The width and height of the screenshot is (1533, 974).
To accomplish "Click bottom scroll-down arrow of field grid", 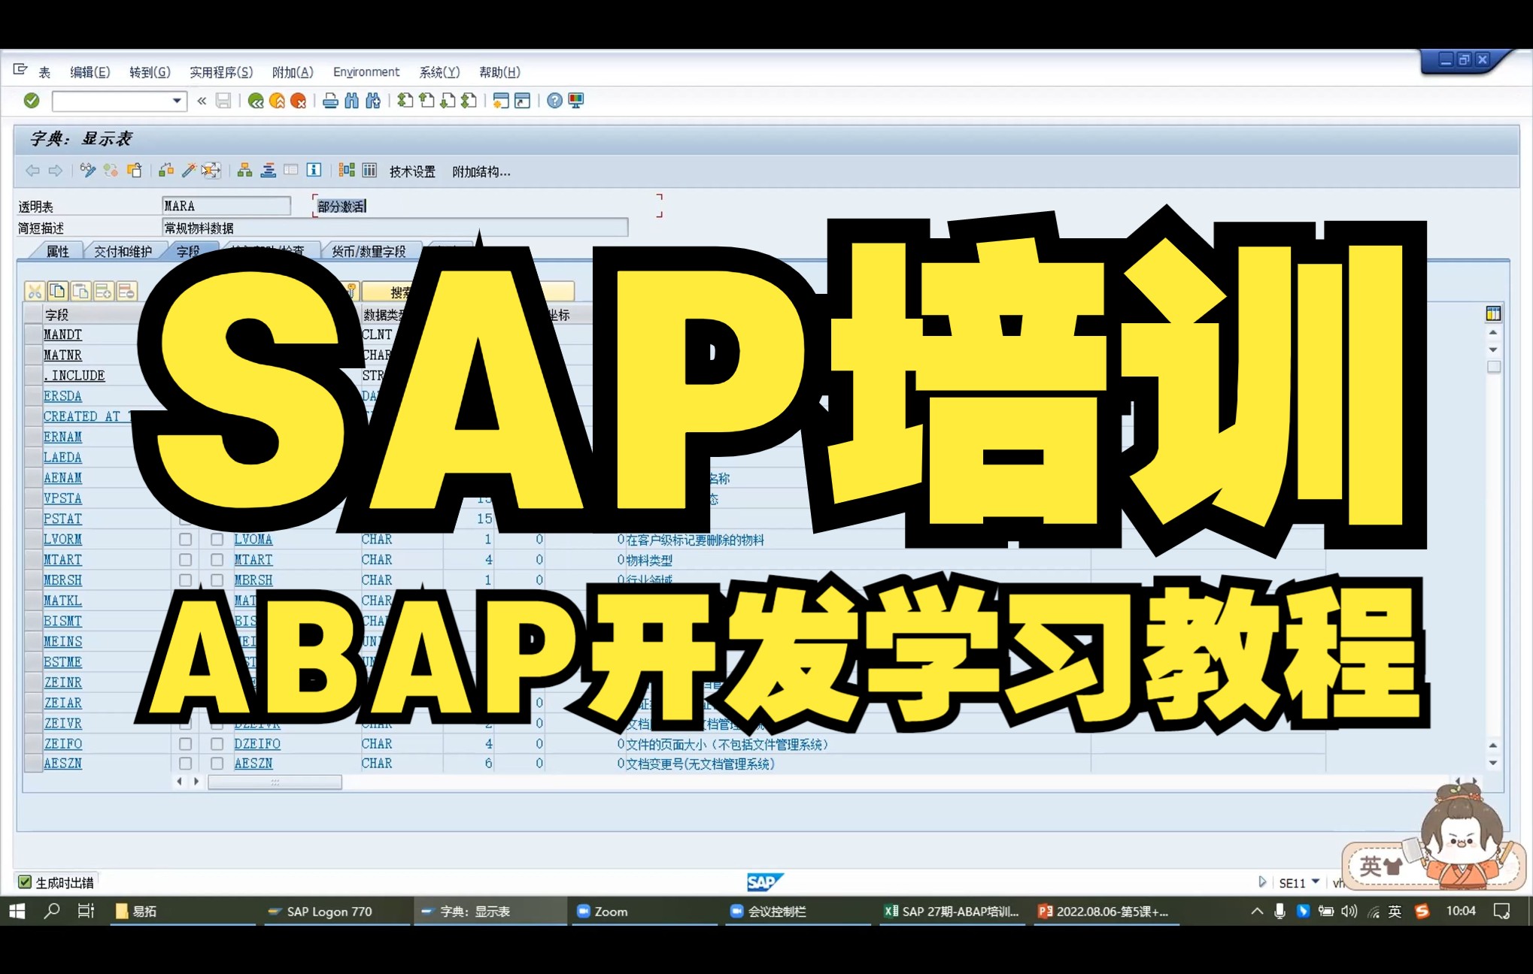I will (x=1493, y=763).
